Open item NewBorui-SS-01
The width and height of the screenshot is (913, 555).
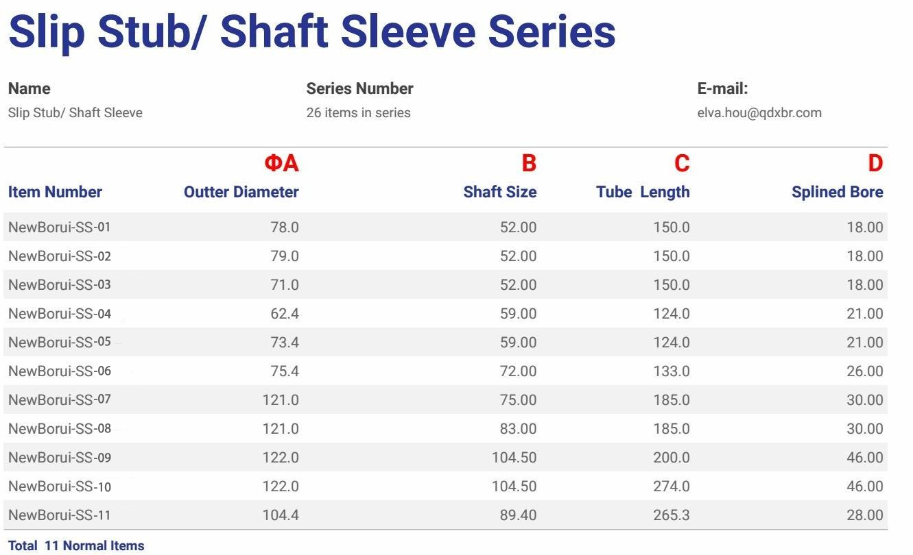pos(60,227)
